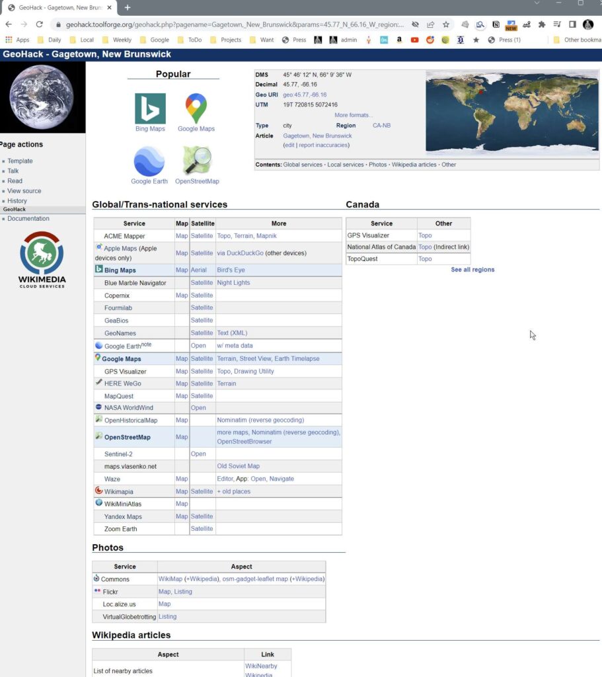Click the OpenStreetMap magnifier icon
Image resolution: width=602 pixels, height=677 pixels.
197,161
